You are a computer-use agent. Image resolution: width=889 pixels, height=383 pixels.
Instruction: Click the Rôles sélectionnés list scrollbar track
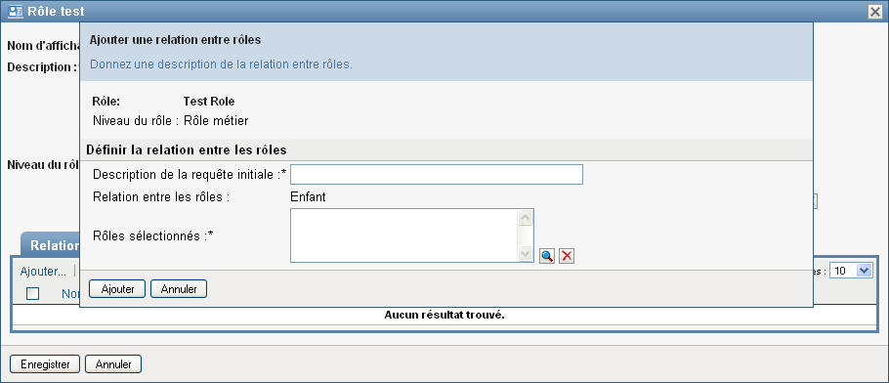point(526,235)
